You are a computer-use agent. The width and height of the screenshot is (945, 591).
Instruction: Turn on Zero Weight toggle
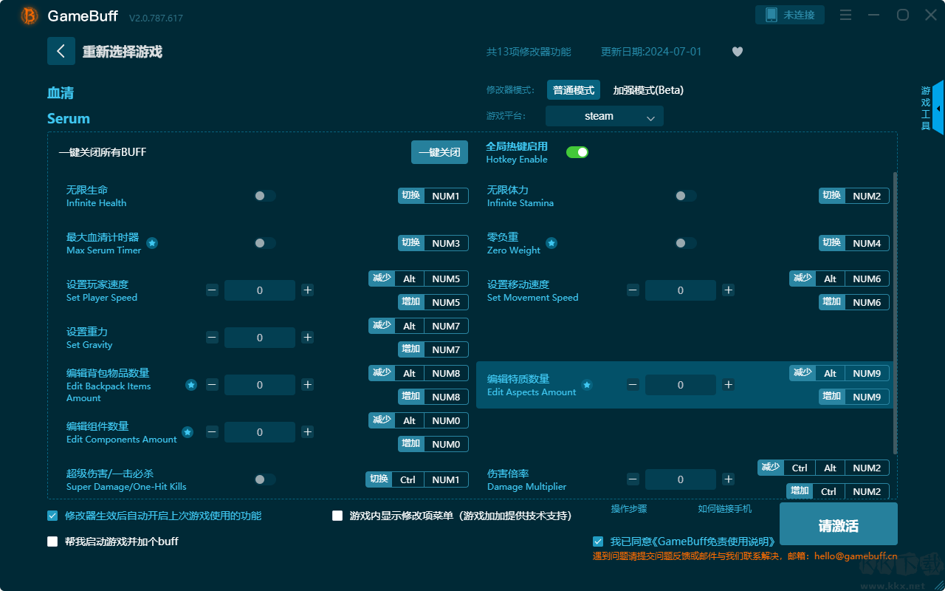[686, 243]
